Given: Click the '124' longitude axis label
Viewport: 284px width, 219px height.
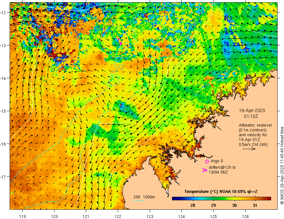Looking at the screenshot, I should tap(182, 216).
